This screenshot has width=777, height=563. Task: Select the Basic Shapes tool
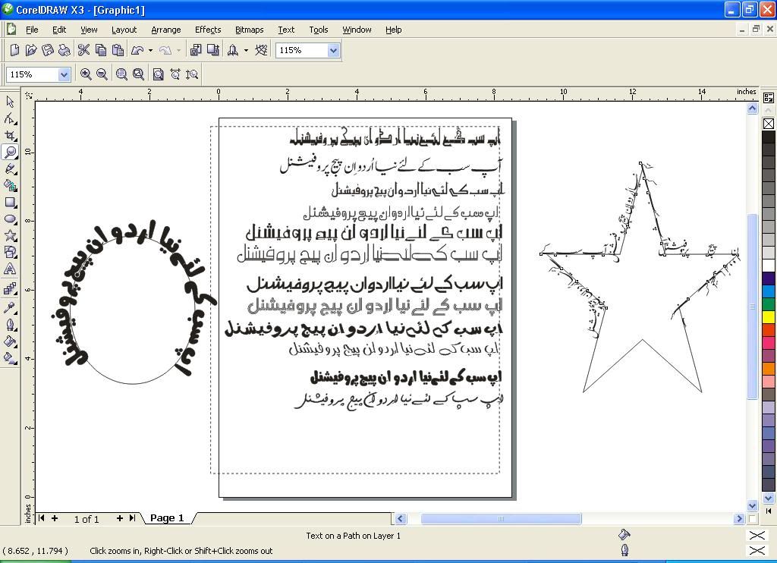tap(10, 252)
